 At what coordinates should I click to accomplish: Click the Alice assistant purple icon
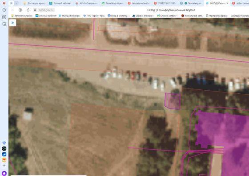coord(4,173)
